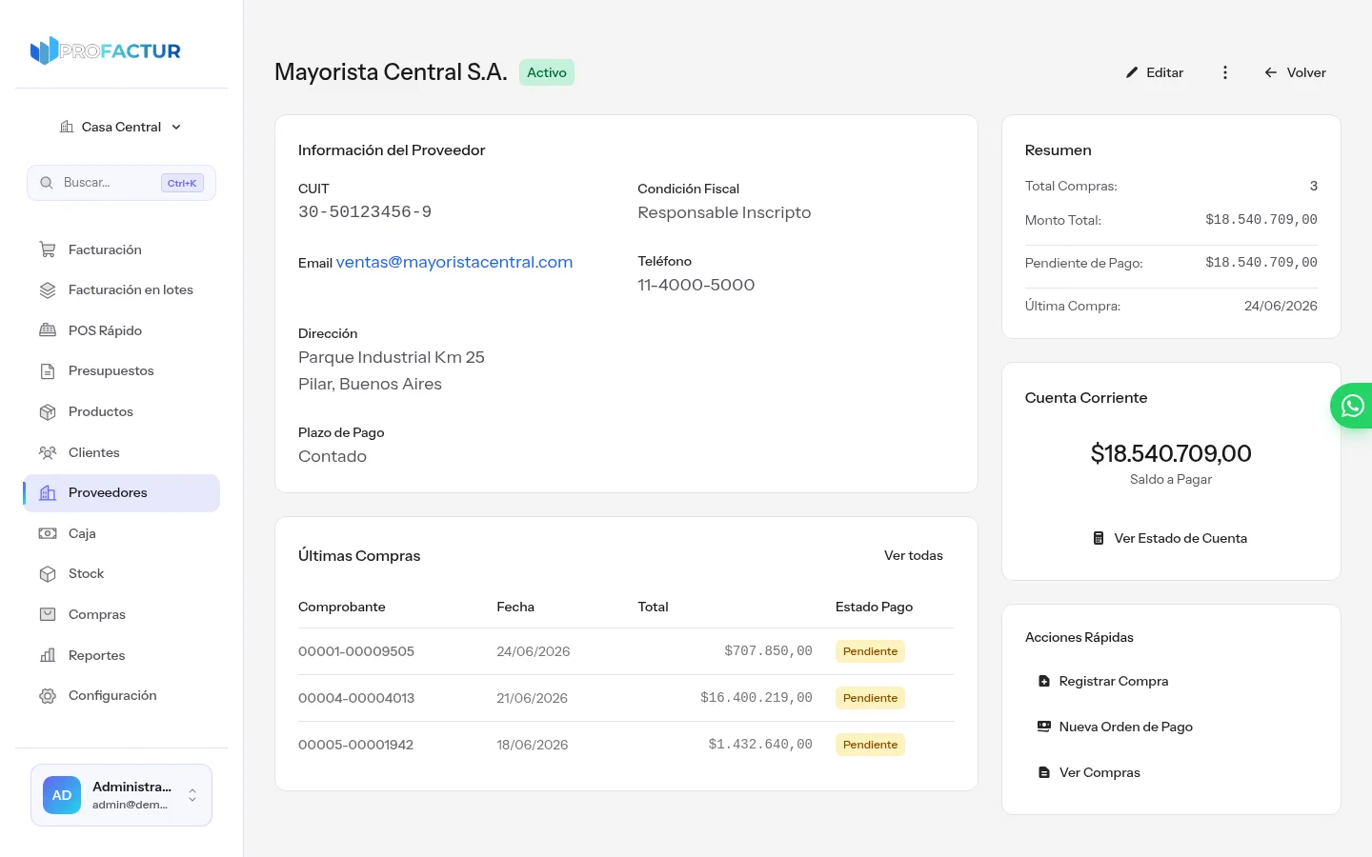The image size is (1372, 857).
Task: Click the Facturación cart icon in sidebar
Action: [x=48, y=249]
